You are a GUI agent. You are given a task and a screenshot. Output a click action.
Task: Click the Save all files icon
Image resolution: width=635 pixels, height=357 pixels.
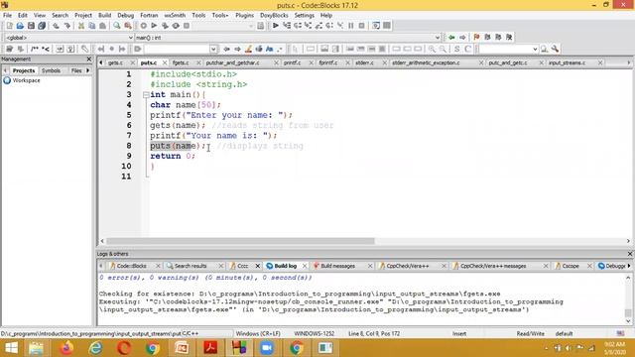42,26
